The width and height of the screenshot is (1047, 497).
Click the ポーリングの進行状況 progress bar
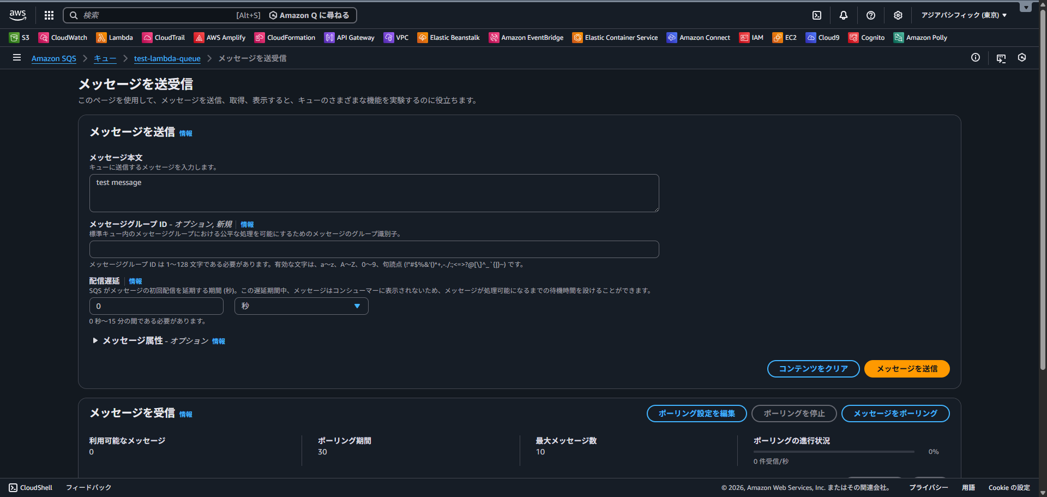[x=834, y=452]
